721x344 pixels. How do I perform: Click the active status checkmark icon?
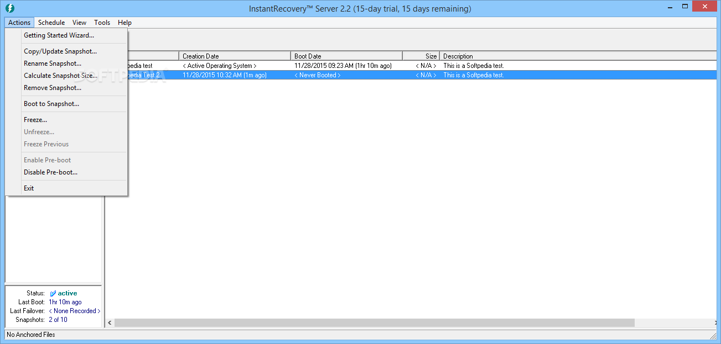coord(53,293)
